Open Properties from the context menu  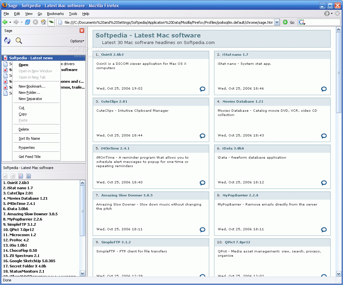coord(36,148)
